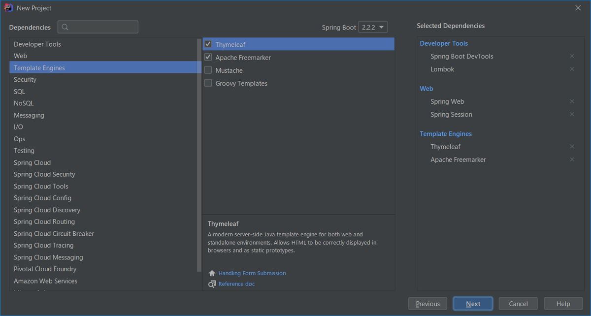This screenshot has height=316, width=591.
Task: Enable the Groovy Templates checkbox
Action: click(x=208, y=83)
